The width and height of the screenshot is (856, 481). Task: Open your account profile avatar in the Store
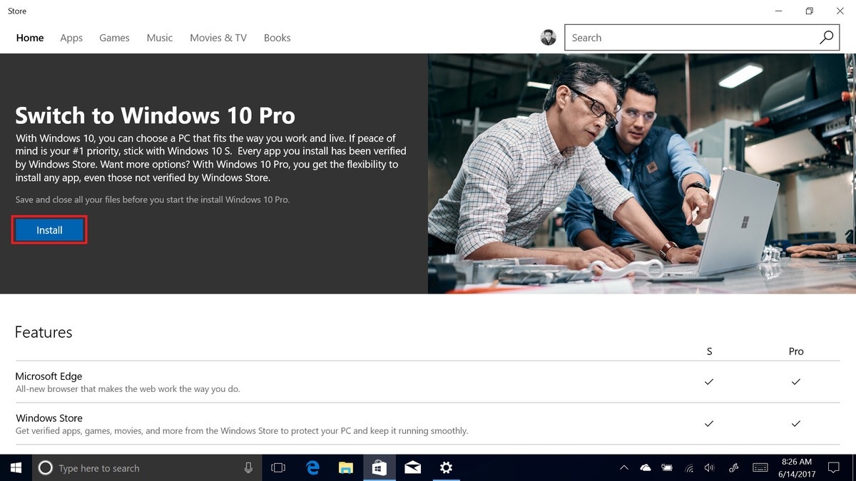tap(548, 37)
